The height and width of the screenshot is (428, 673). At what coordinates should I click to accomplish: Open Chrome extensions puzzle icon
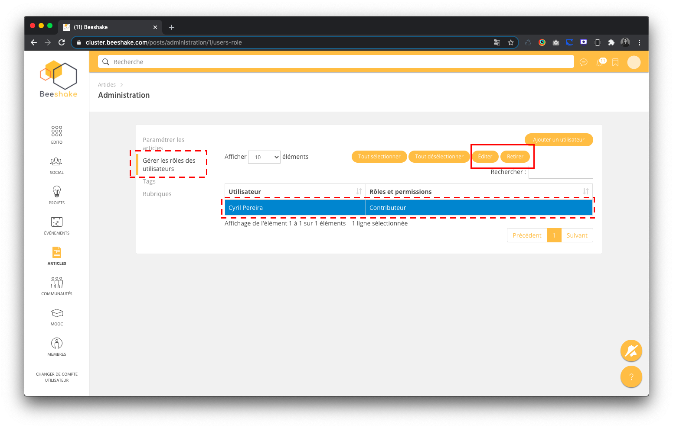pyautogui.click(x=611, y=42)
